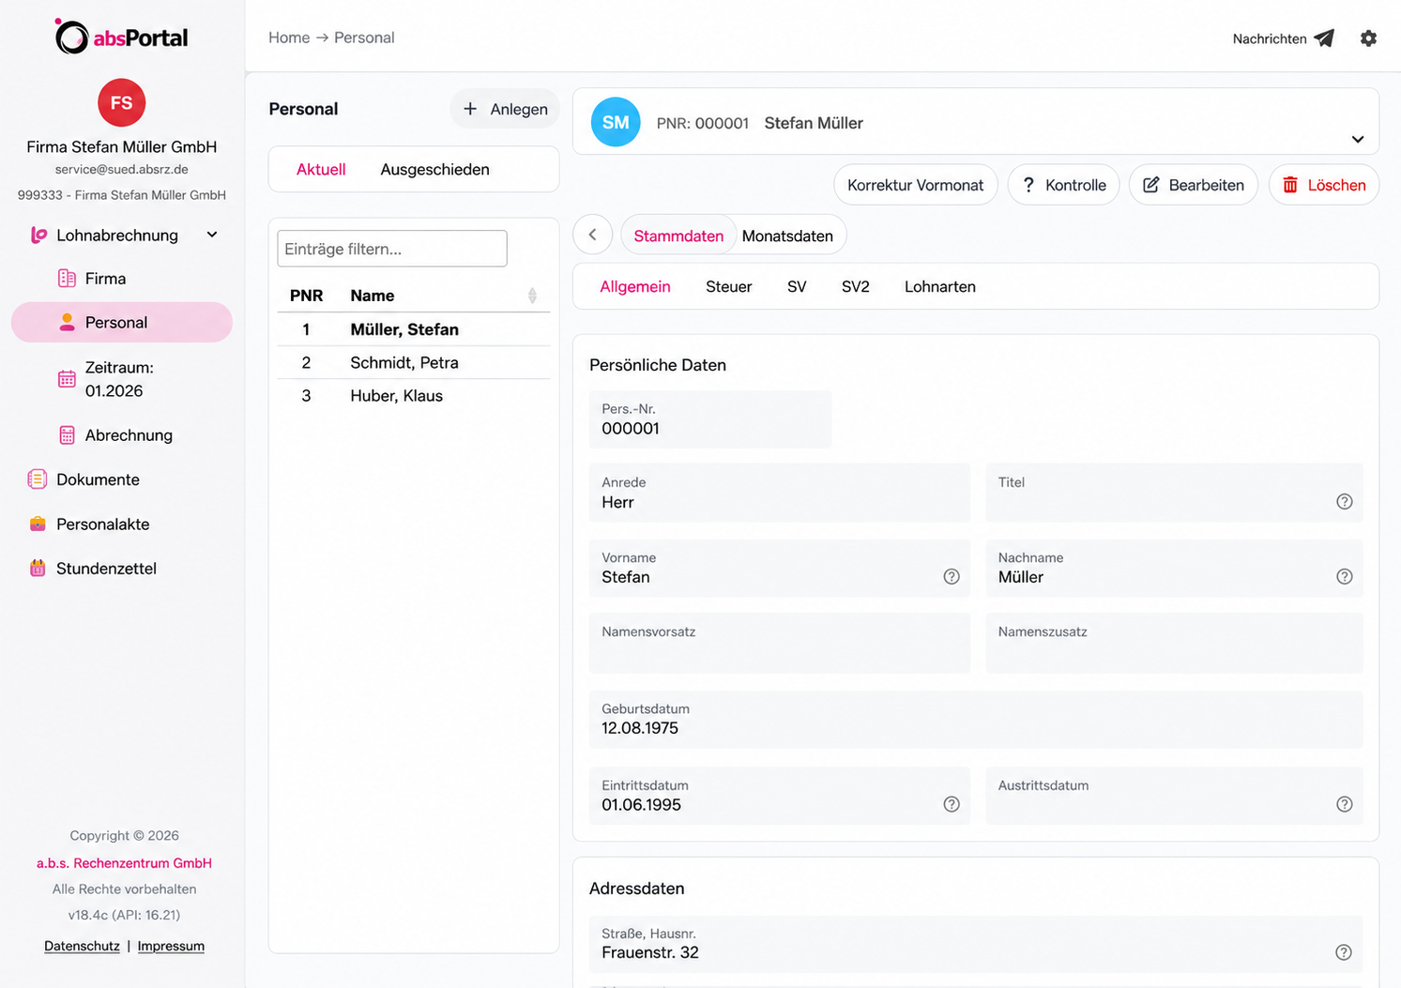
Task: Click the help icon in Vorname field
Action: [952, 577]
